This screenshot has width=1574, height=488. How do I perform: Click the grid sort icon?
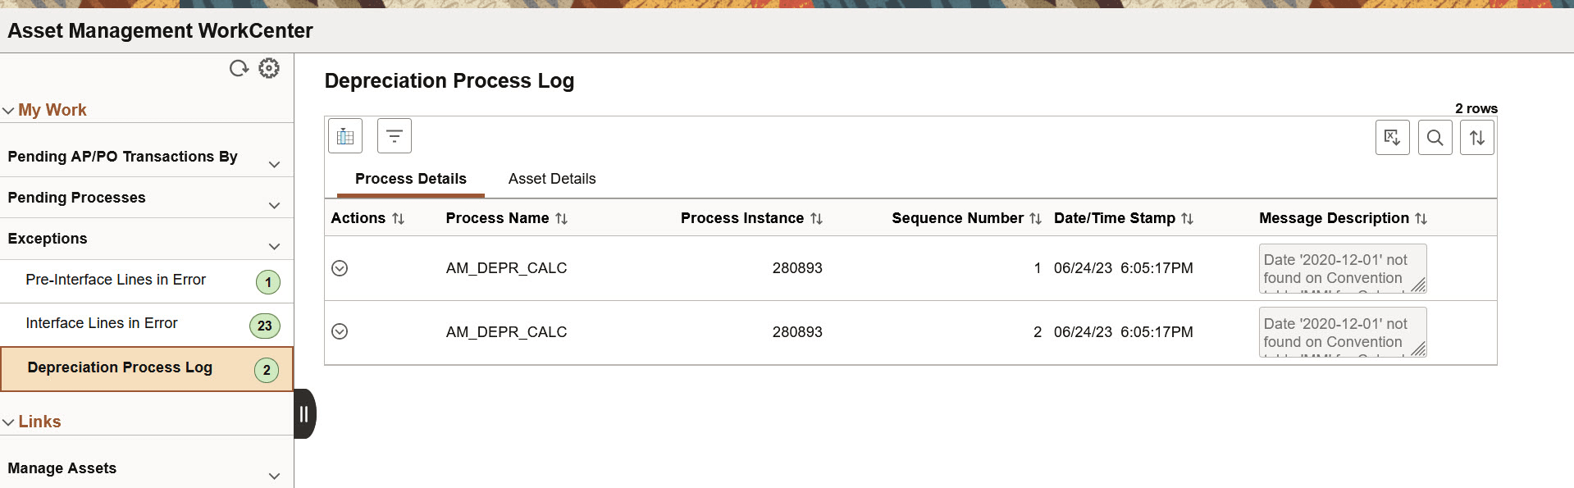1476,137
